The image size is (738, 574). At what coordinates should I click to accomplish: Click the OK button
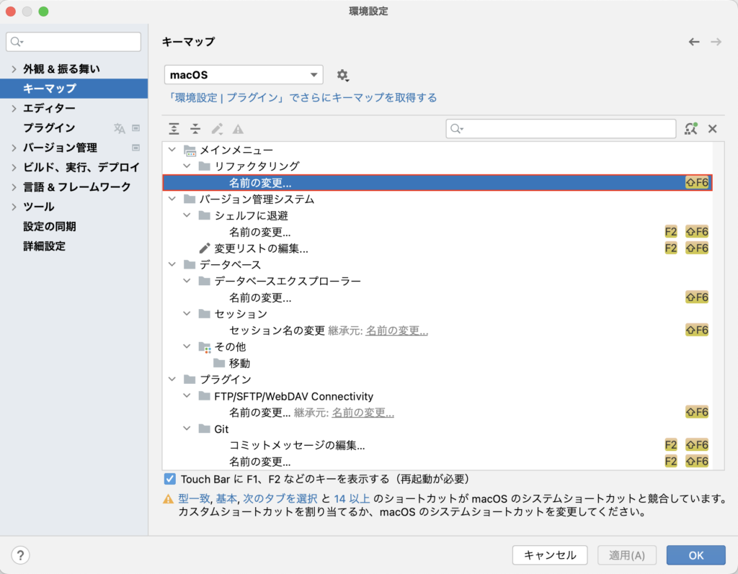696,555
